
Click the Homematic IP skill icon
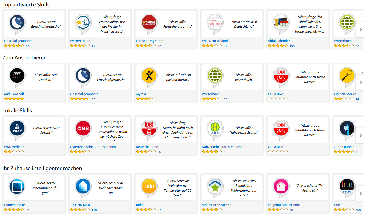pyautogui.click(x=17, y=186)
